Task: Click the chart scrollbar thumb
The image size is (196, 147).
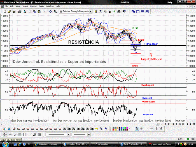Action: coord(158,124)
